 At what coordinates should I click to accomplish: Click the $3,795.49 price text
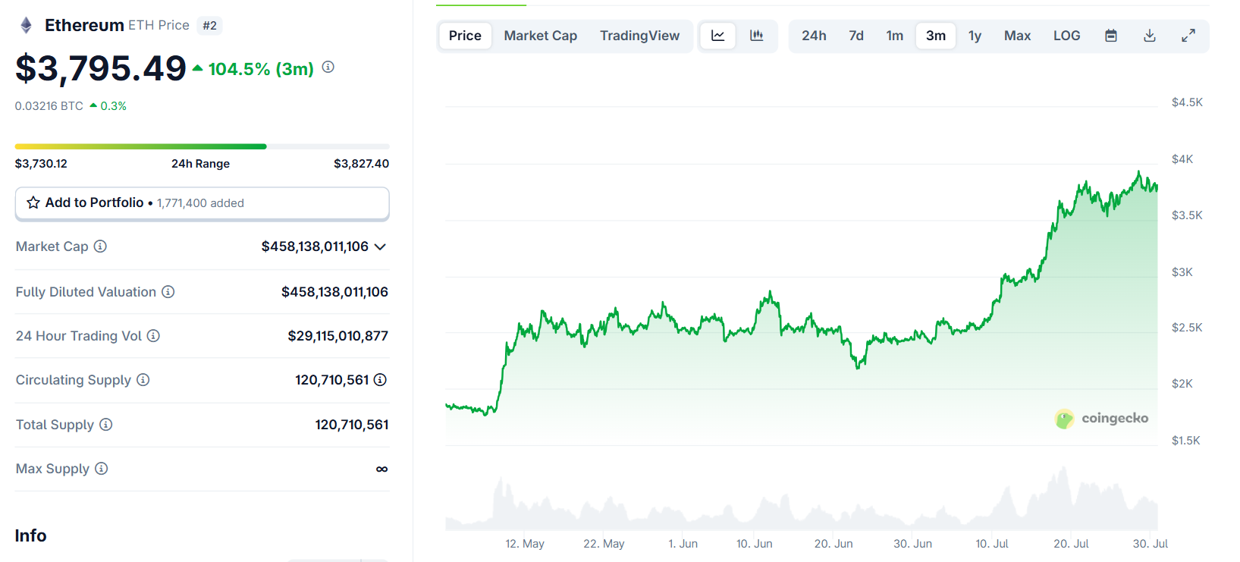coord(101,68)
